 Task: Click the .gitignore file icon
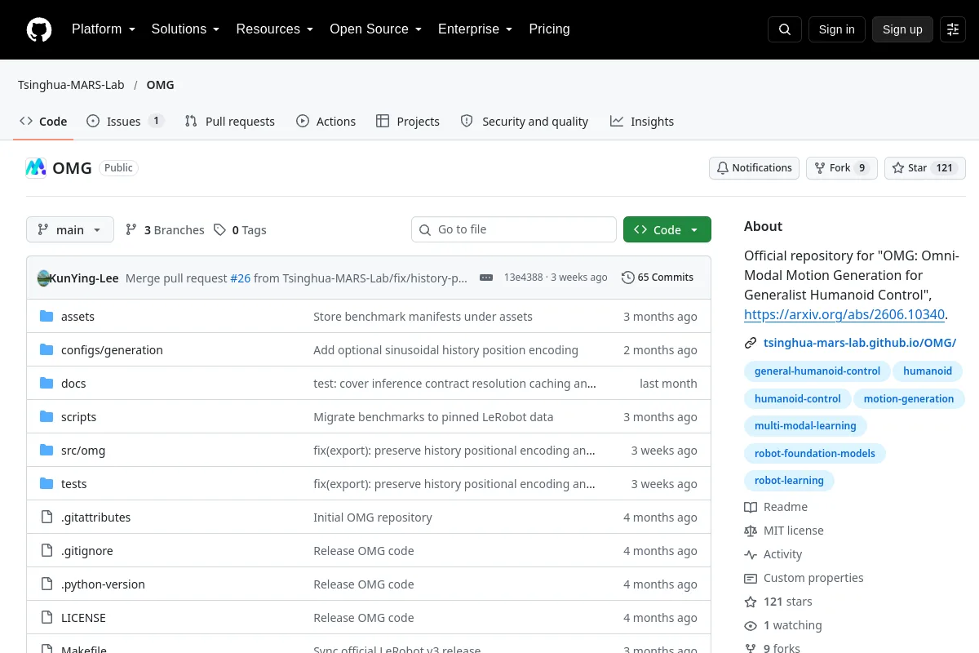coord(47,551)
